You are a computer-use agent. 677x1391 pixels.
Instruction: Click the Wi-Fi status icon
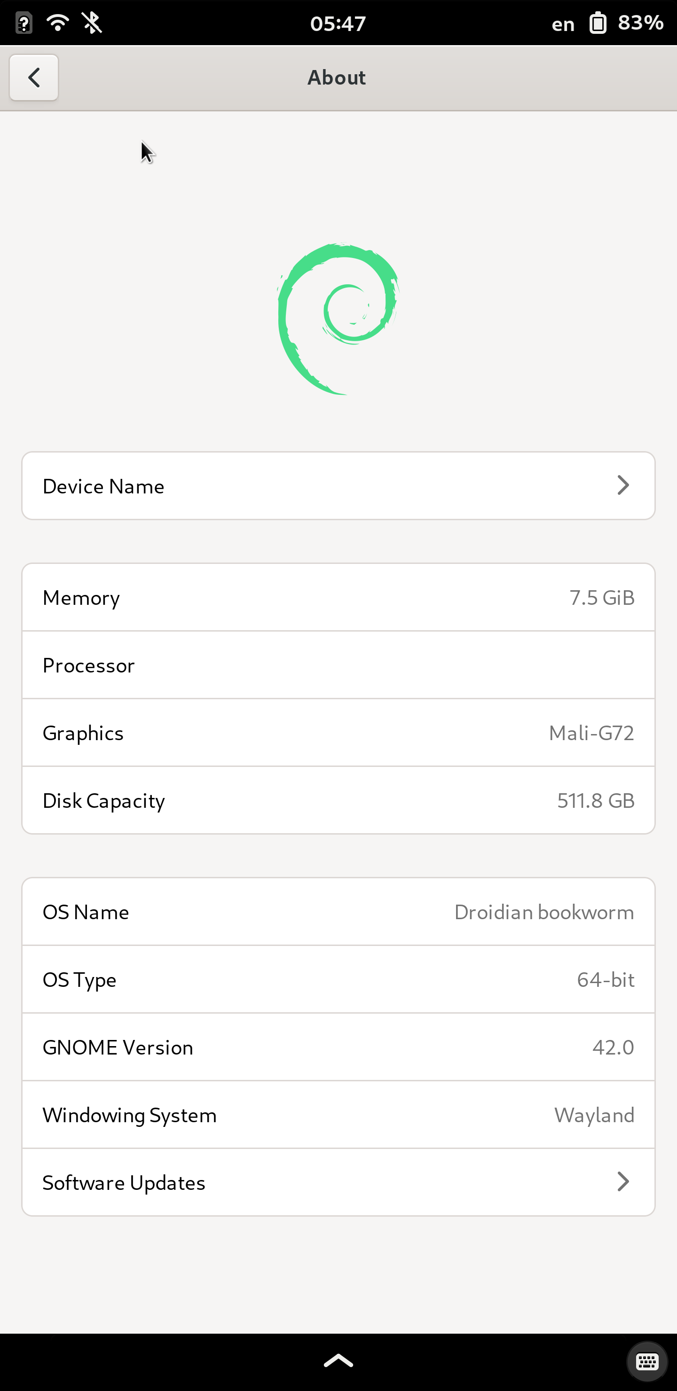click(58, 23)
